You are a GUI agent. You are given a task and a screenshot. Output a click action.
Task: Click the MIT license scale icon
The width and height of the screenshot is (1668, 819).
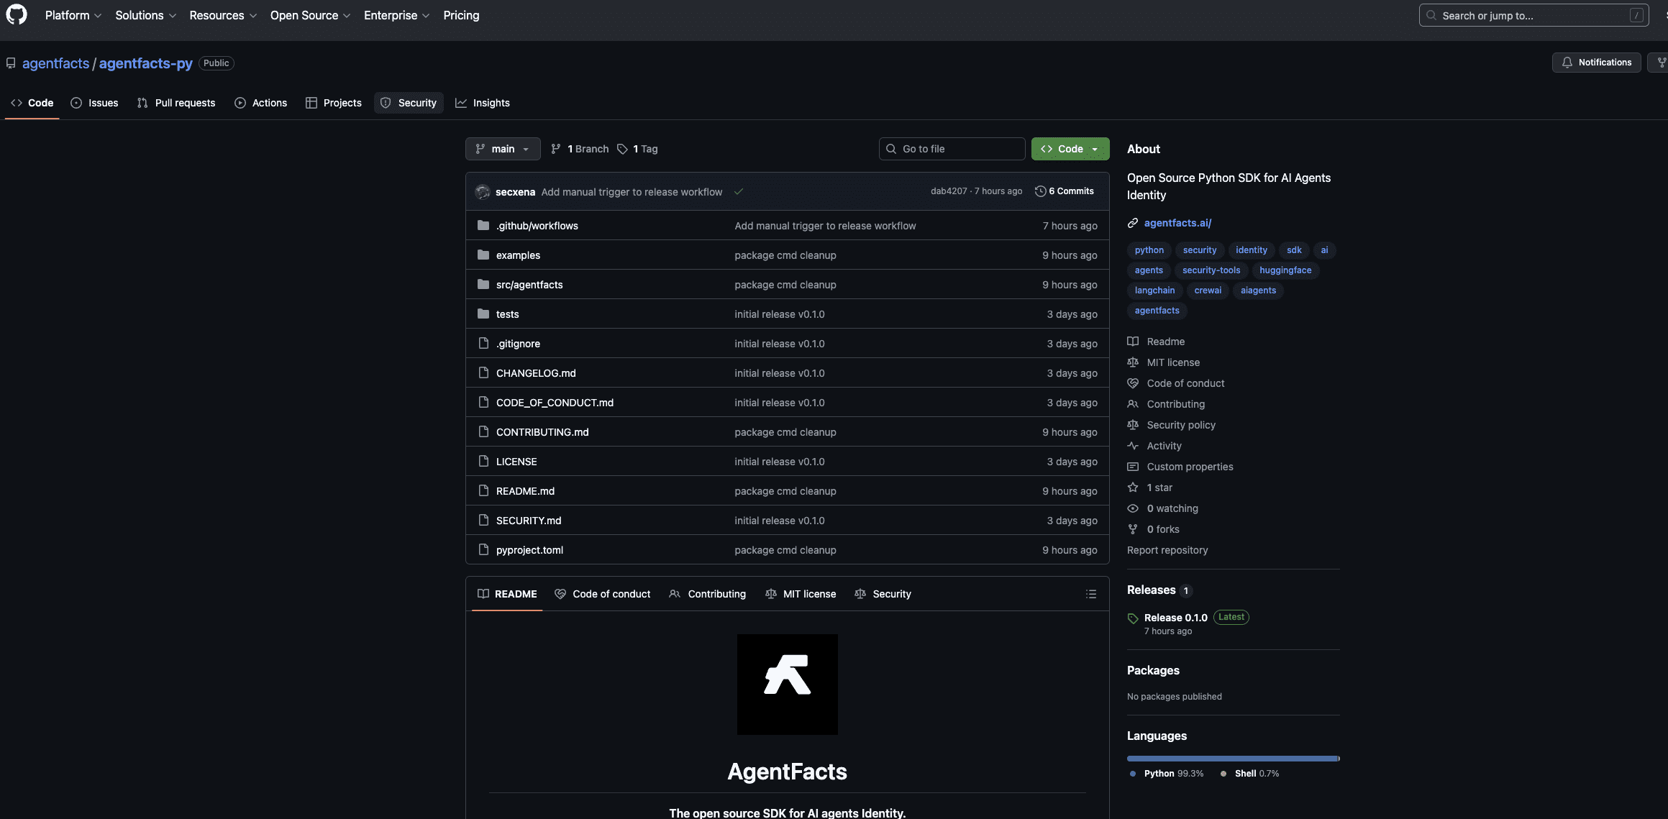[x=1132, y=362]
